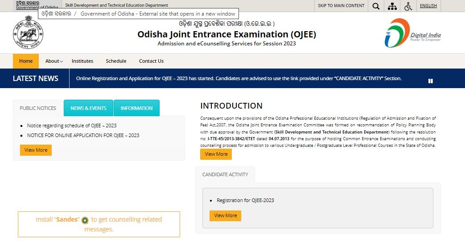Click View More under Candidate Activity
Image resolution: width=465 pixels, height=247 pixels.
click(226, 215)
